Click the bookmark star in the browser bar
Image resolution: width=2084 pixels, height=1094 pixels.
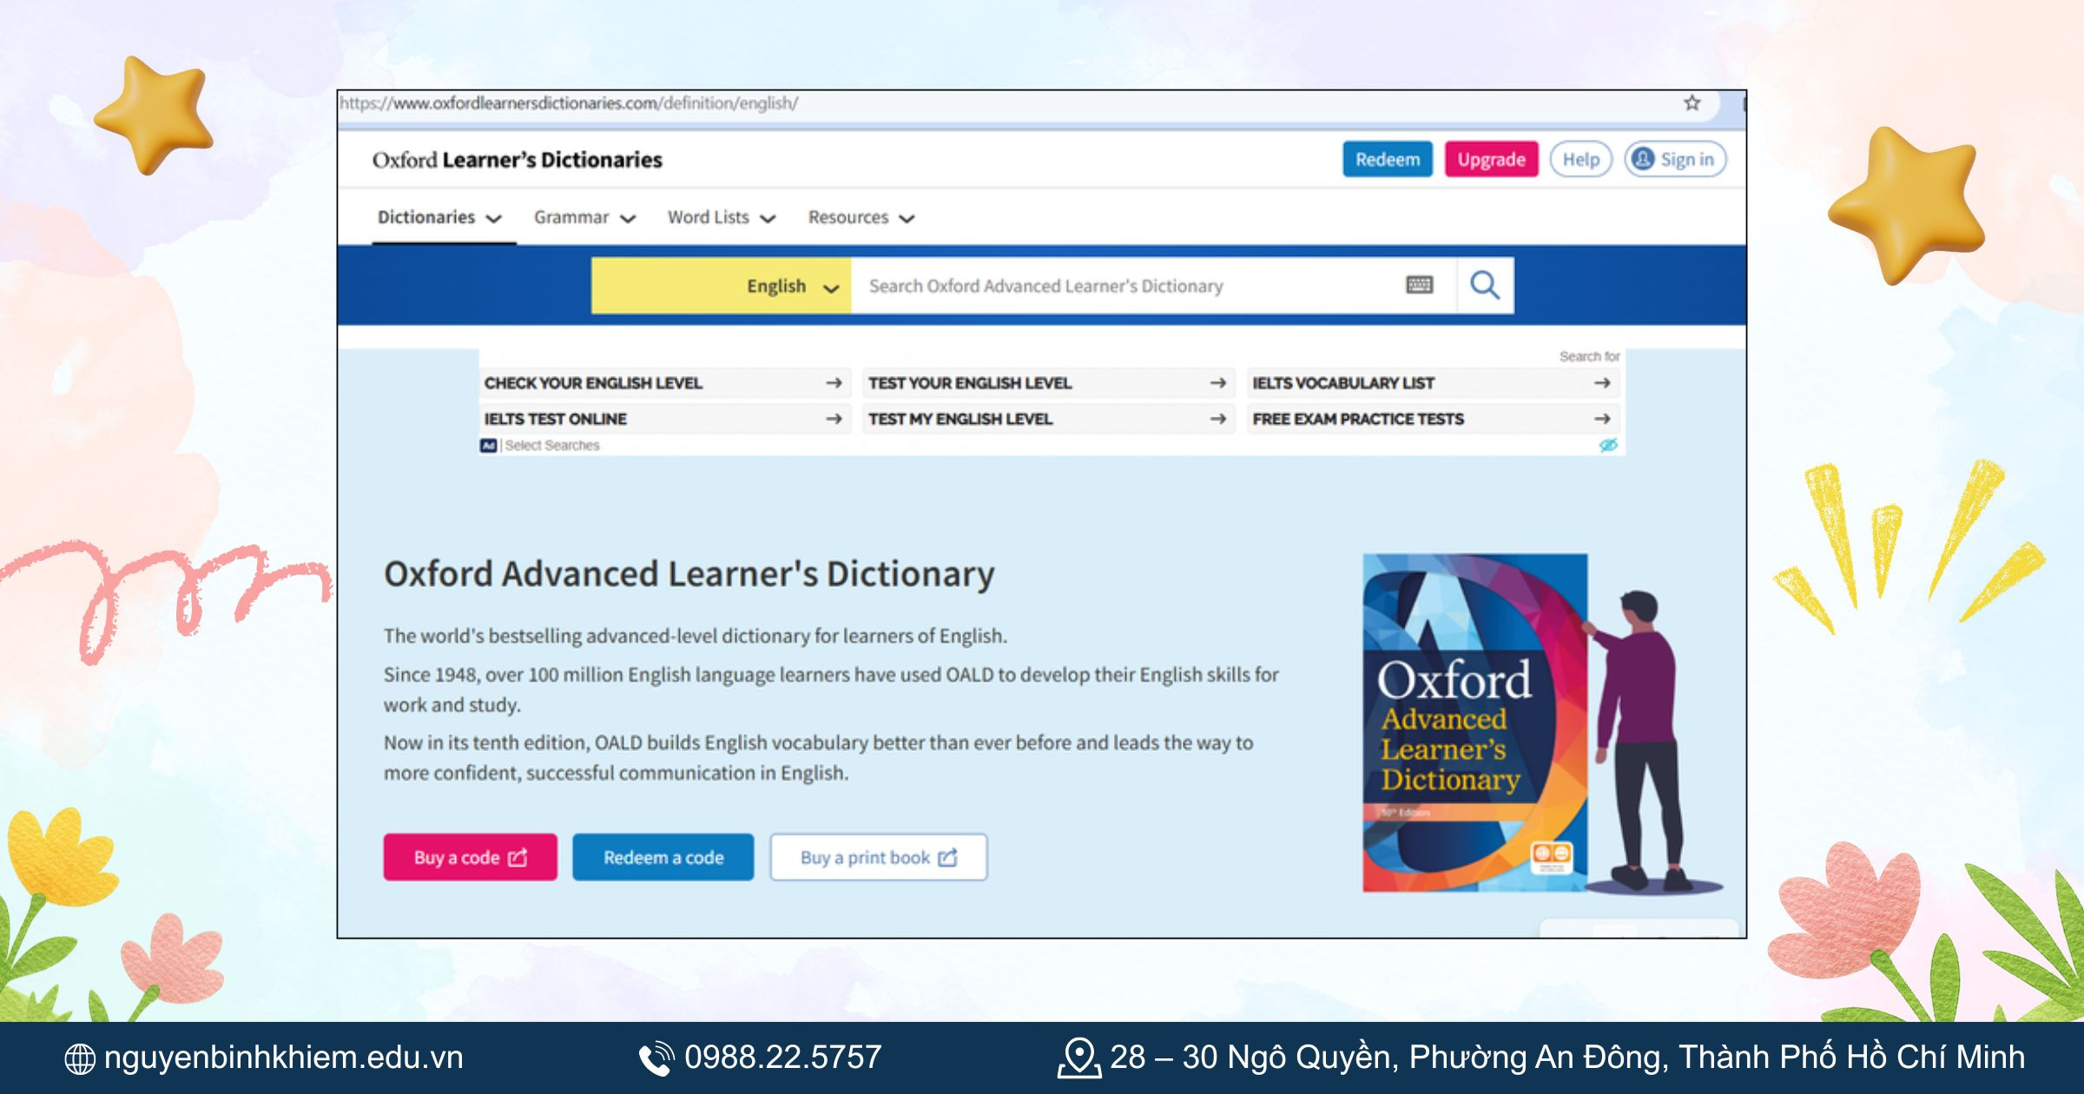[x=1692, y=102]
